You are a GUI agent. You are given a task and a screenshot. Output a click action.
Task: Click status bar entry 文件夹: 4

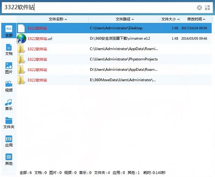[102, 173]
